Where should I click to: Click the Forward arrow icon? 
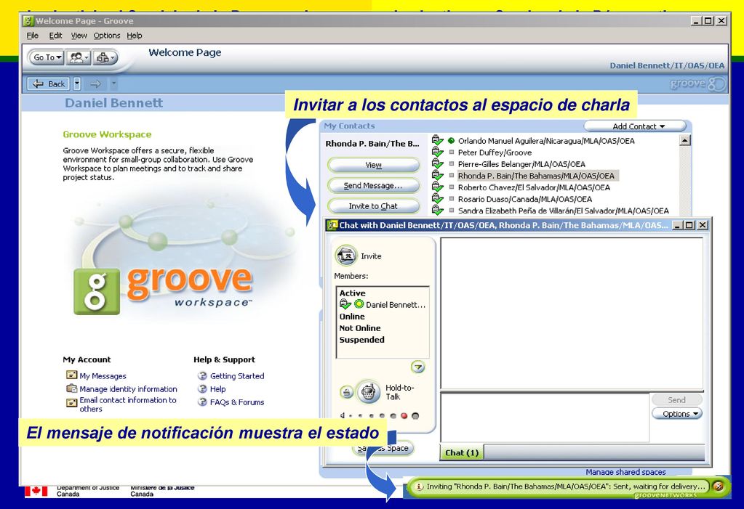[95, 84]
